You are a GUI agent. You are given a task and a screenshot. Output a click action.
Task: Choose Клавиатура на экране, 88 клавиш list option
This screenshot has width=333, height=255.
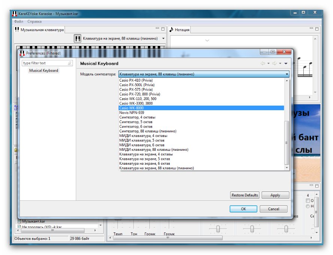click(x=201, y=168)
